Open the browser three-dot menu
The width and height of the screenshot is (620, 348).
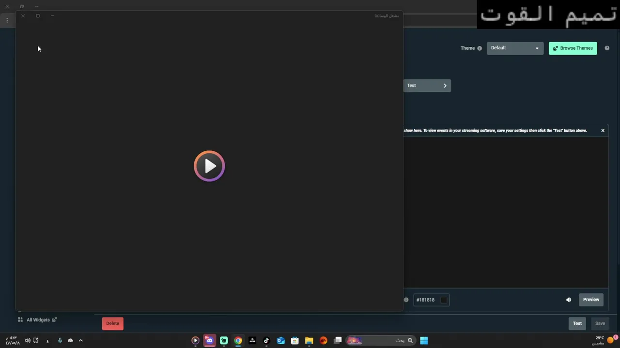point(7,20)
